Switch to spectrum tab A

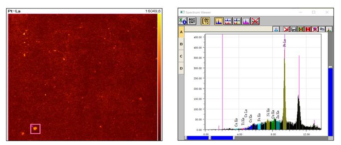181,32
